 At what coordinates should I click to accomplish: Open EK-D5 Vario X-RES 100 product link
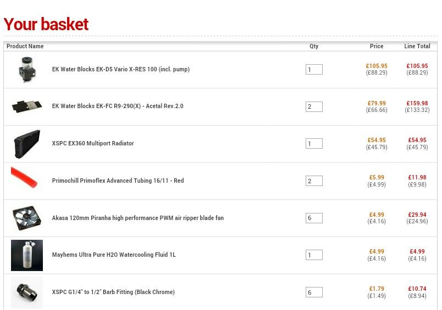point(121,70)
